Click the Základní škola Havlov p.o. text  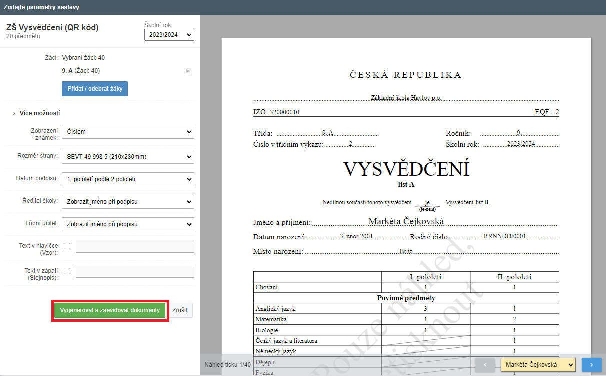[x=406, y=98]
